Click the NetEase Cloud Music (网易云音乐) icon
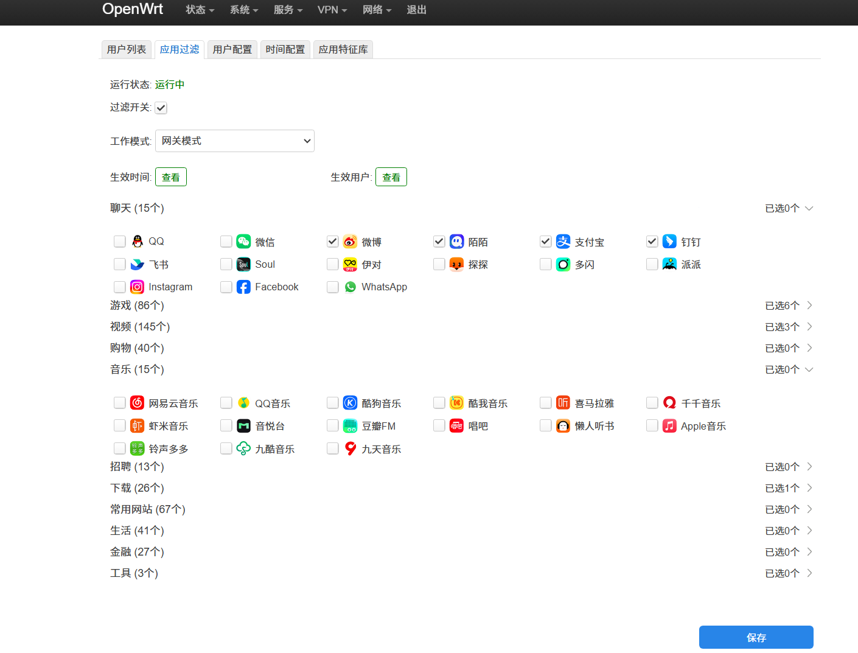This screenshot has width=858, height=653. (x=137, y=402)
